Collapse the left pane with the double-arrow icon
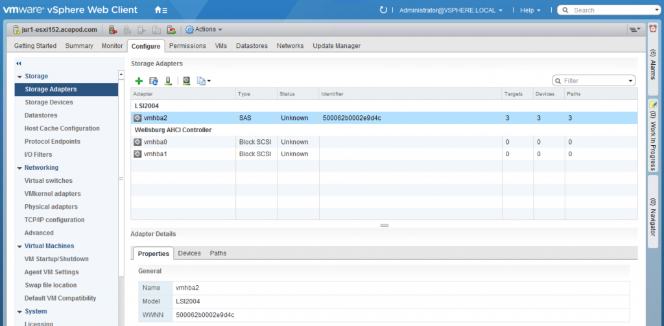 pyautogui.click(x=19, y=64)
